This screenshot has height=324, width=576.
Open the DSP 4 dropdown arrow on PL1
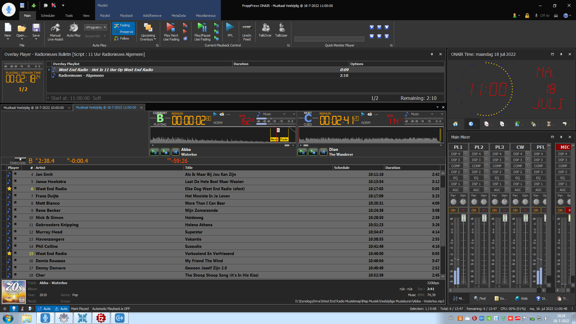(x=465, y=154)
